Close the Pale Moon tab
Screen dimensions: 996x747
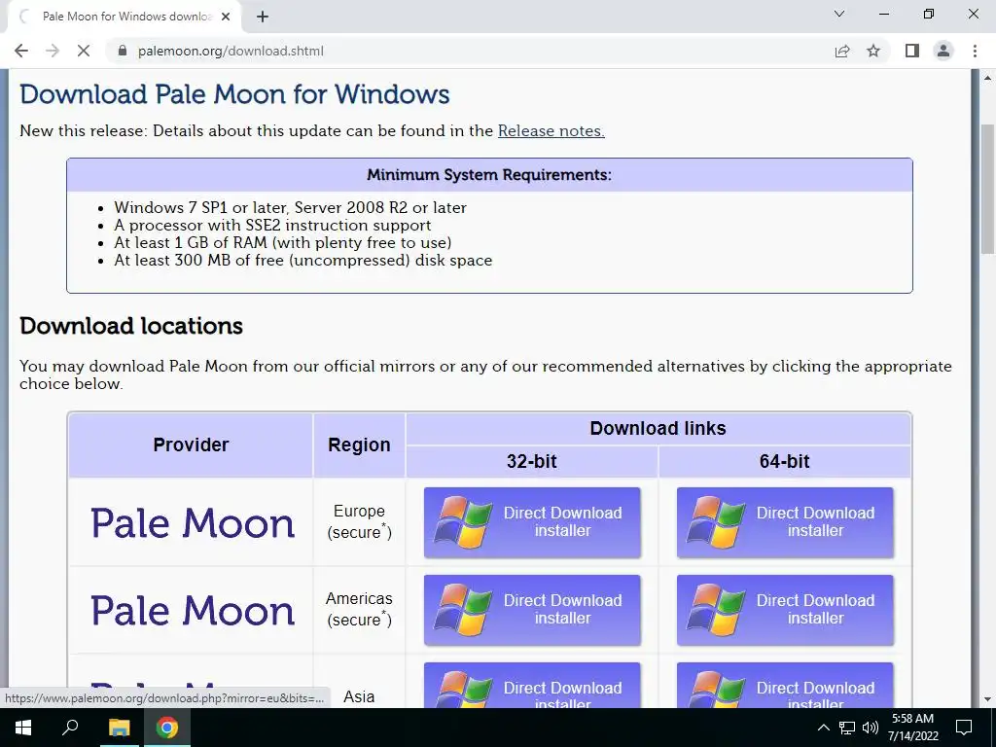(226, 17)
